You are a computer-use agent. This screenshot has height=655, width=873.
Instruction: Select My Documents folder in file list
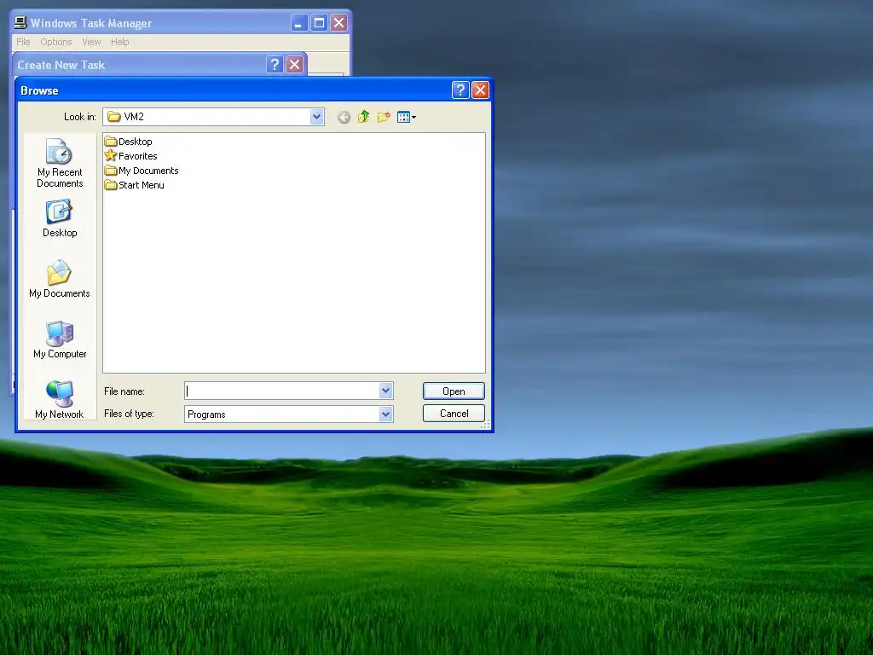142,171
